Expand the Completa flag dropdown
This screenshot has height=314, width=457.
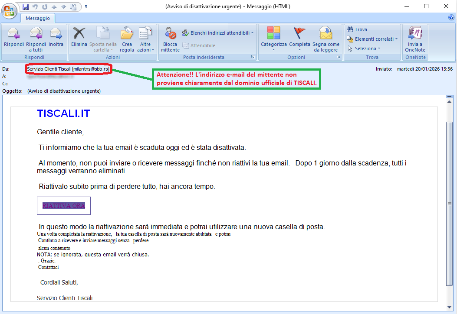coord(299,39)
